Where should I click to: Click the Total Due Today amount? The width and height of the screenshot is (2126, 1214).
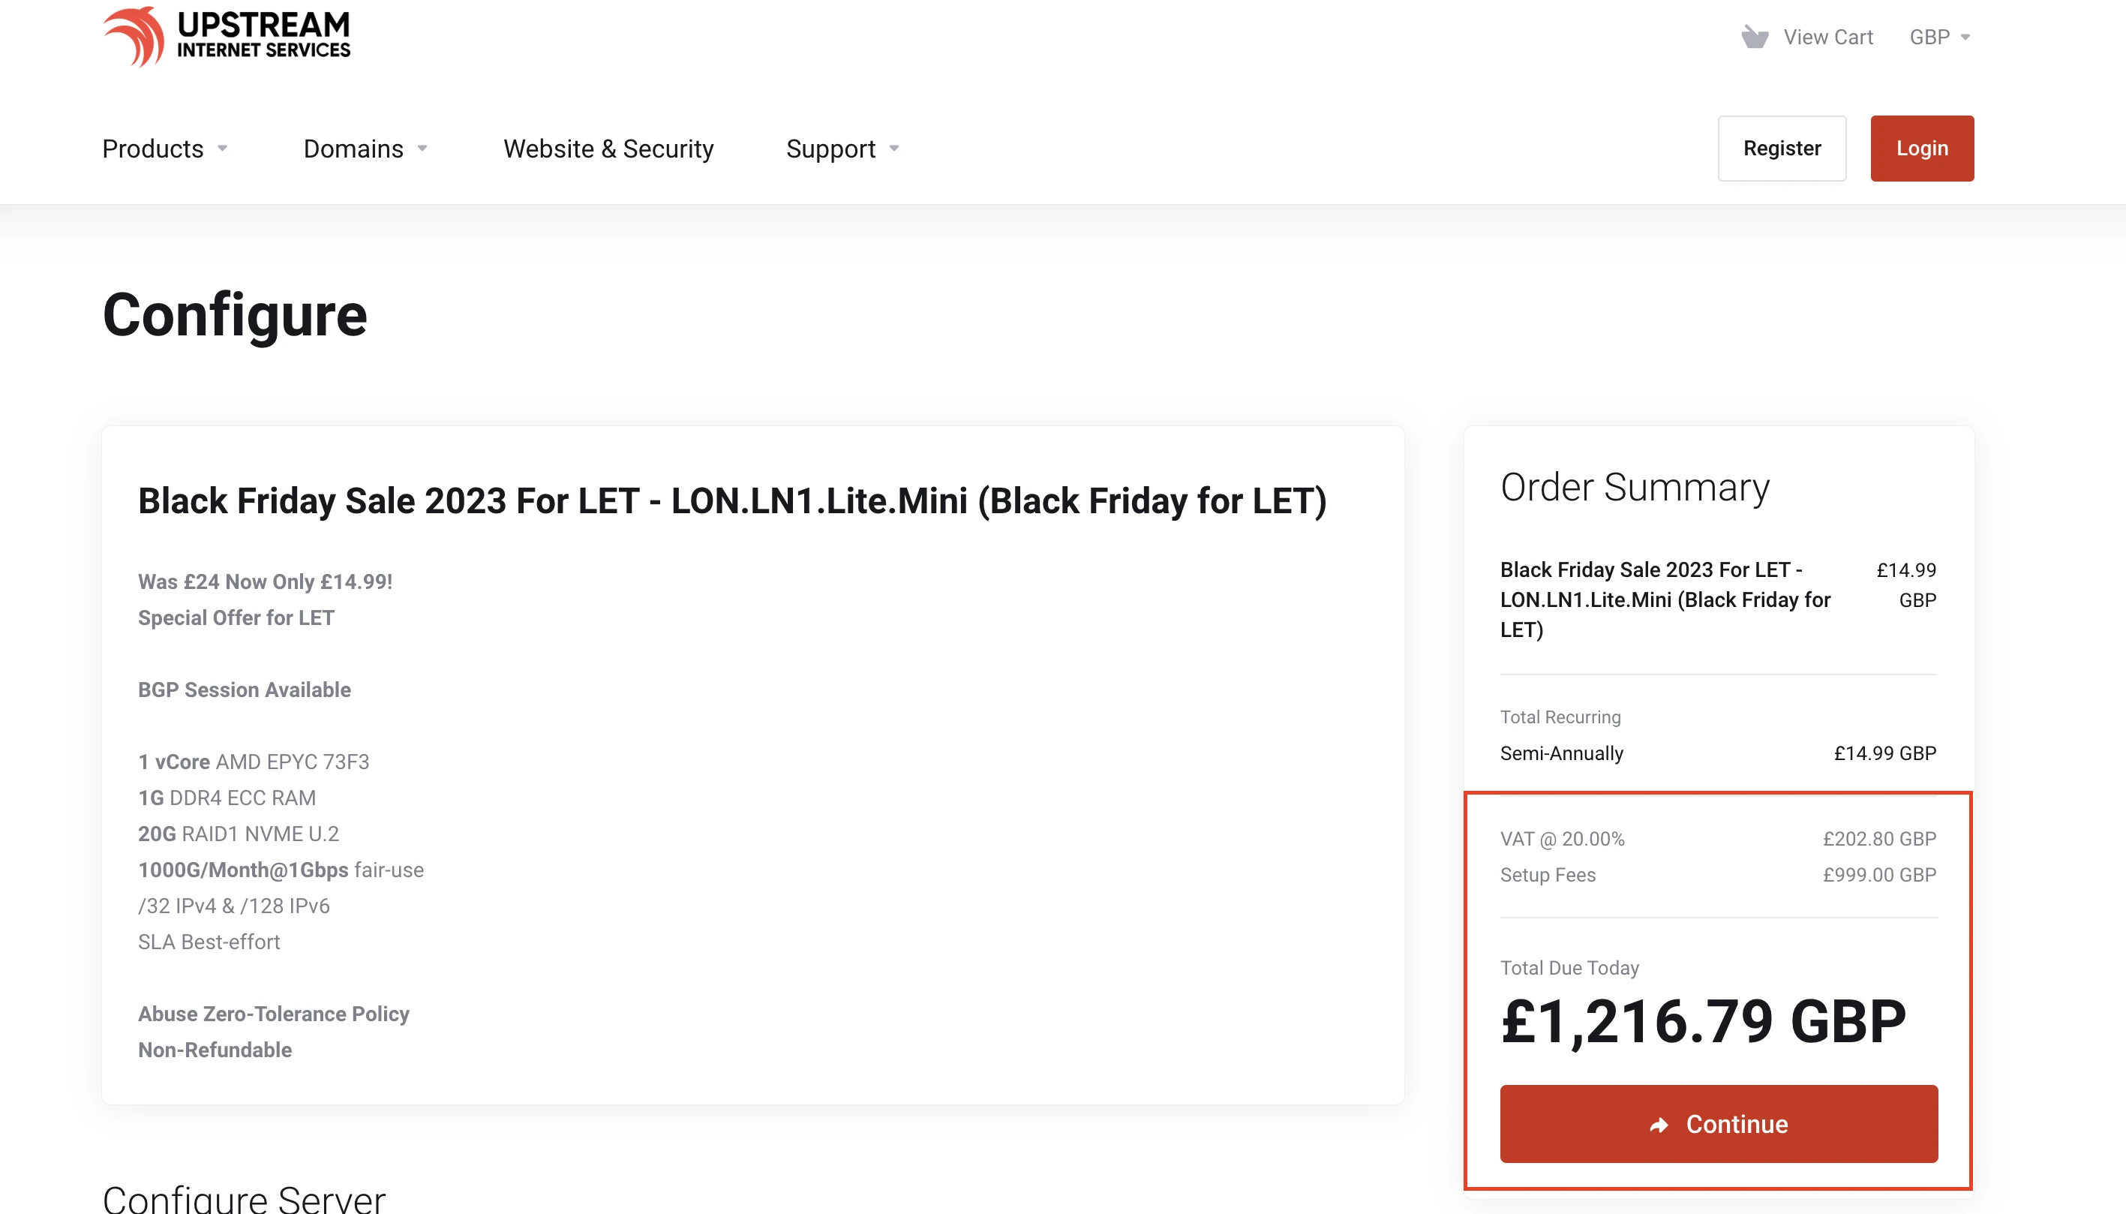1703,1021
